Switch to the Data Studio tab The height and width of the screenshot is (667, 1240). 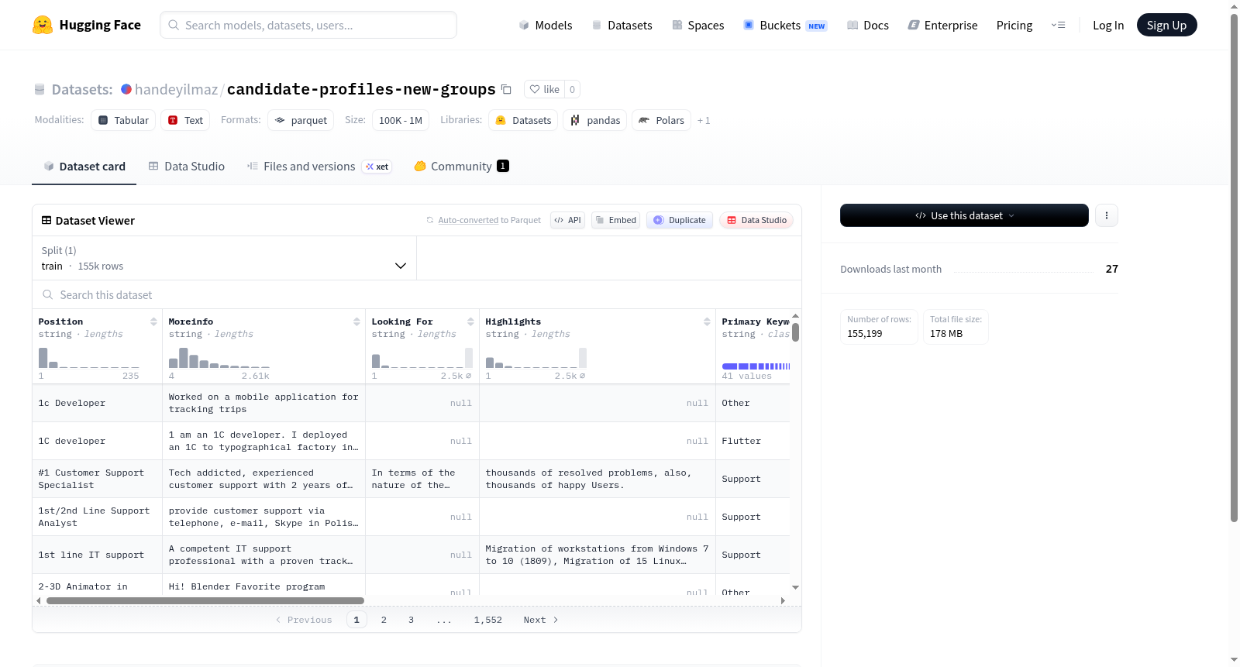pos(186,166)
